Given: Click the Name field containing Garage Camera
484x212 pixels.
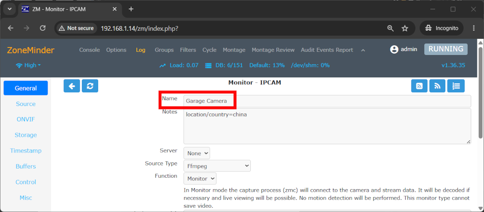Looking at the screenshot, I should coord(327,101).
